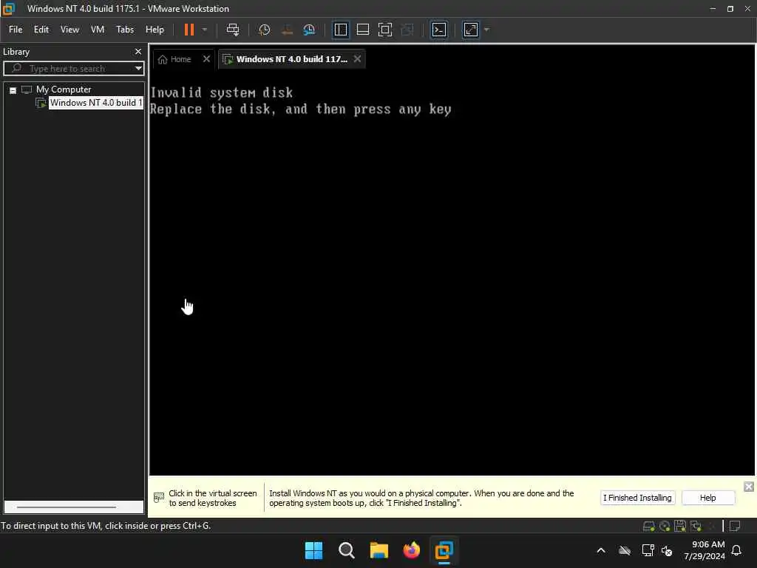Open the notification bell
The image size is (757, 568).
[x=737, y=550]
